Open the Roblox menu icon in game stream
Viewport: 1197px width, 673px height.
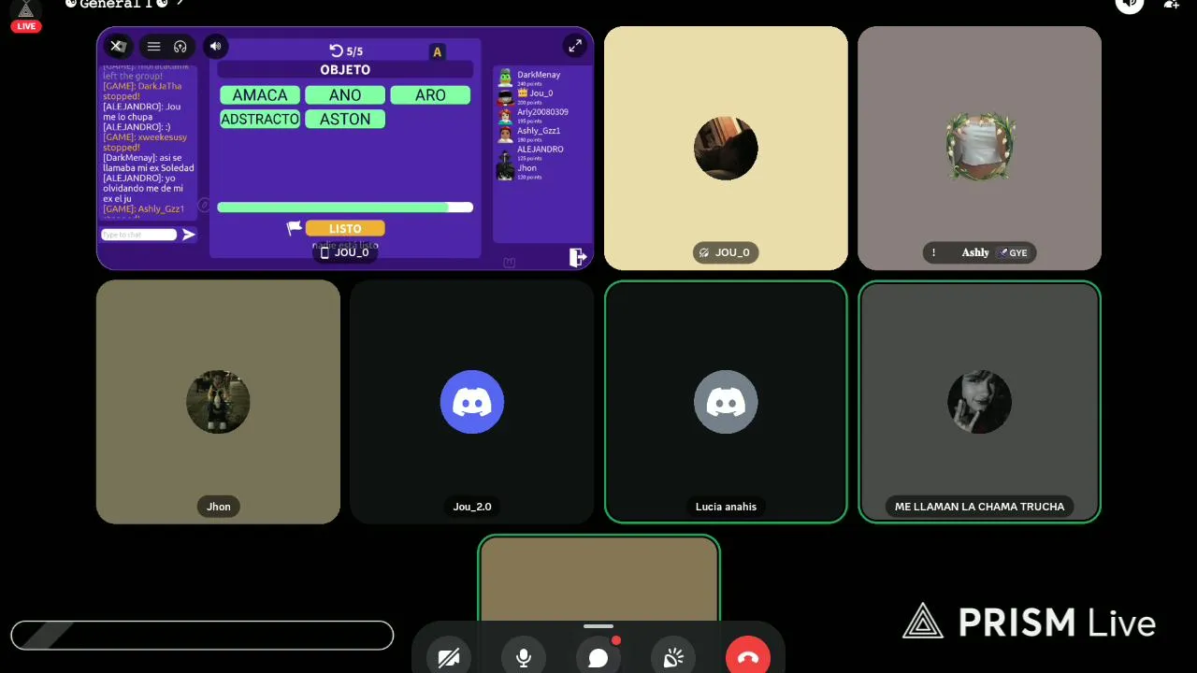[x=118, y=46]
